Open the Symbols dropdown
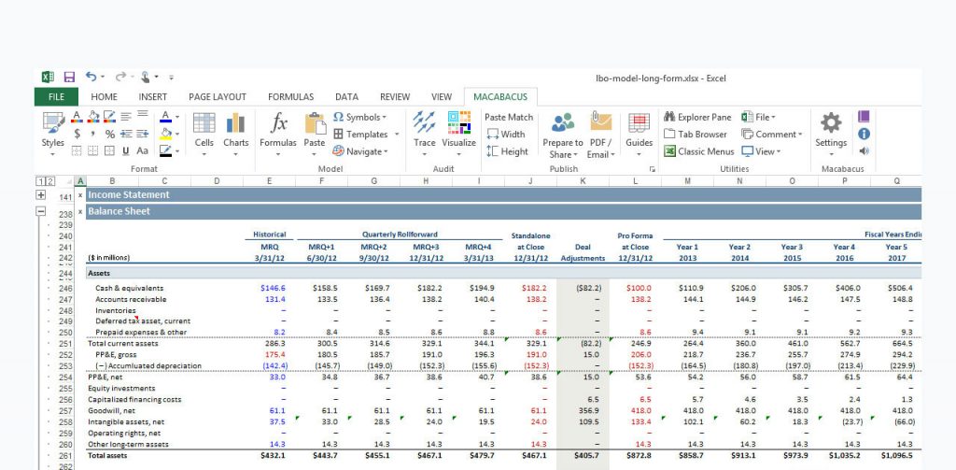The width and height of the screenshot is (956, 470). pyautogui.click(x=359, y=117)
